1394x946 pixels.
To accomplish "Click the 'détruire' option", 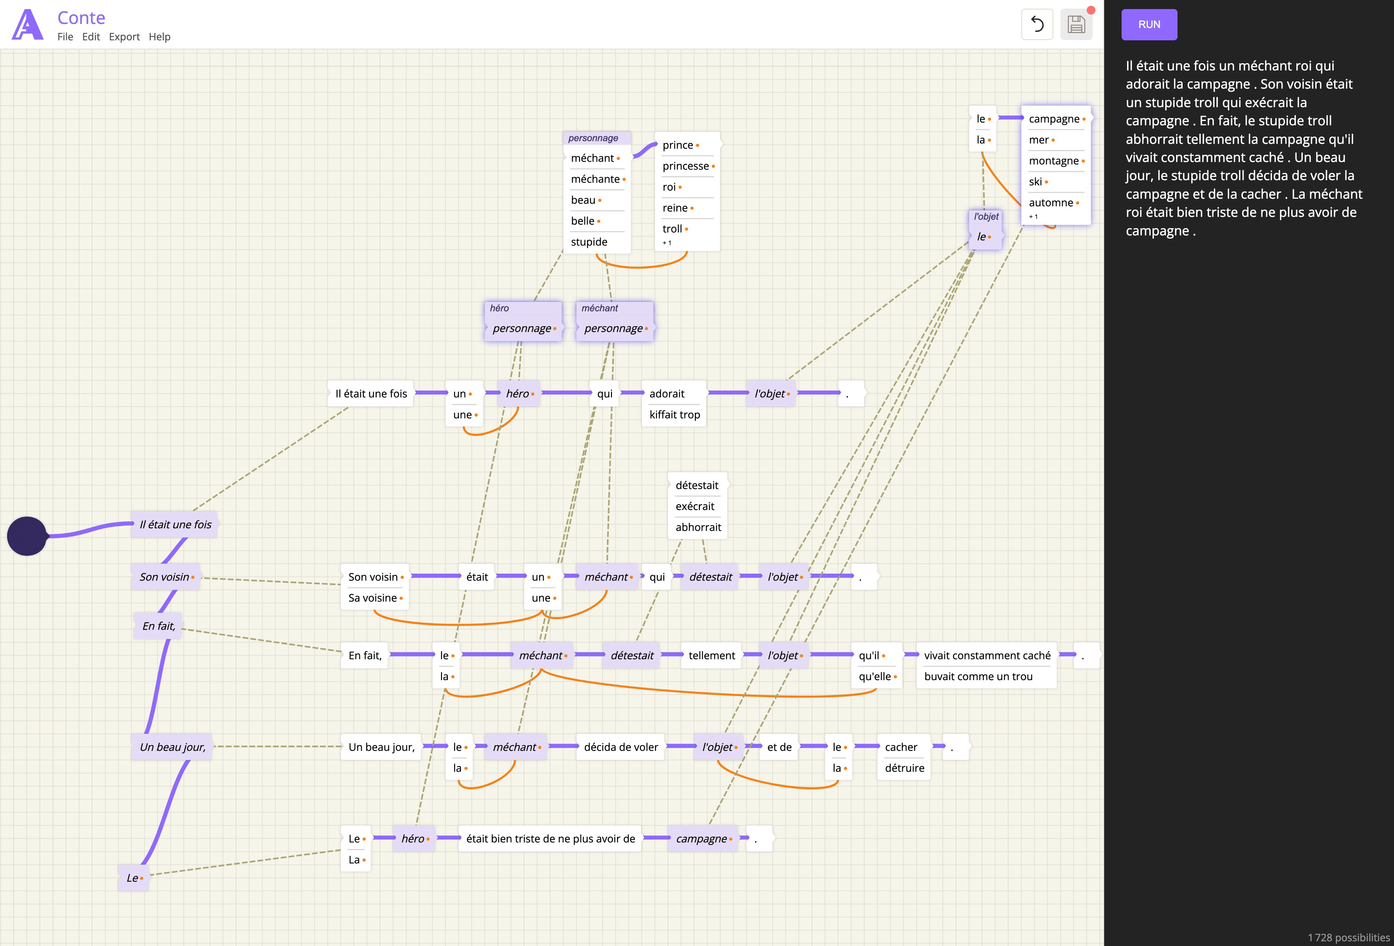I will [x=904, y=768].
